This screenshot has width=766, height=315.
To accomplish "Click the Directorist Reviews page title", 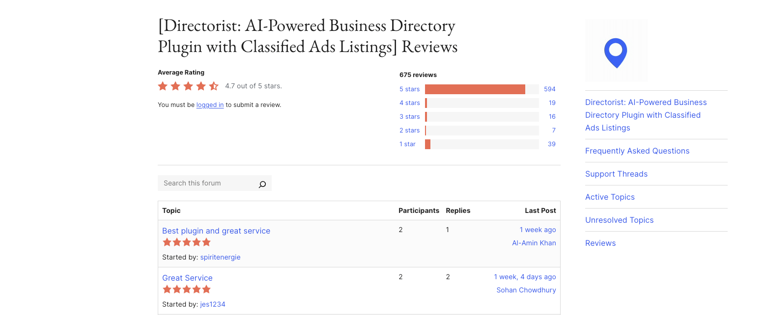I will (x=308, y=36).
